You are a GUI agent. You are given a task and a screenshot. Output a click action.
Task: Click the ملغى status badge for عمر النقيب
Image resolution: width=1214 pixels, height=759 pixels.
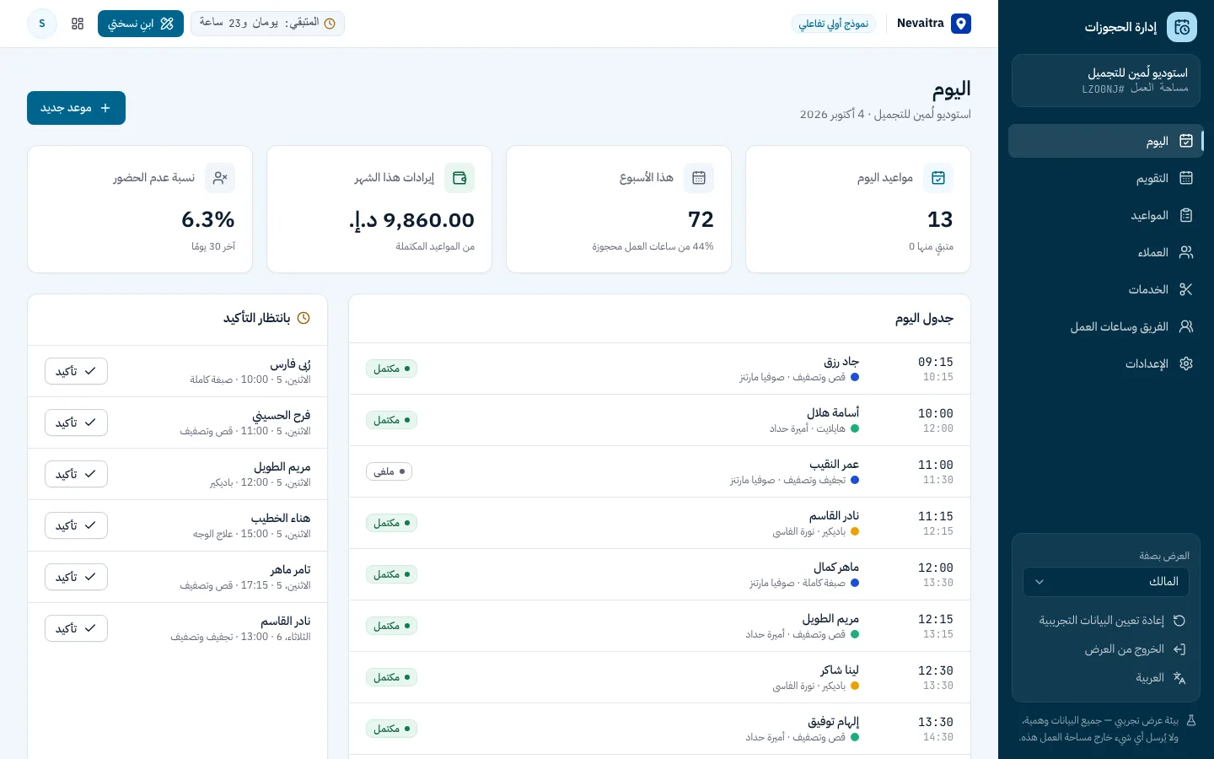[x=389, y=471]
